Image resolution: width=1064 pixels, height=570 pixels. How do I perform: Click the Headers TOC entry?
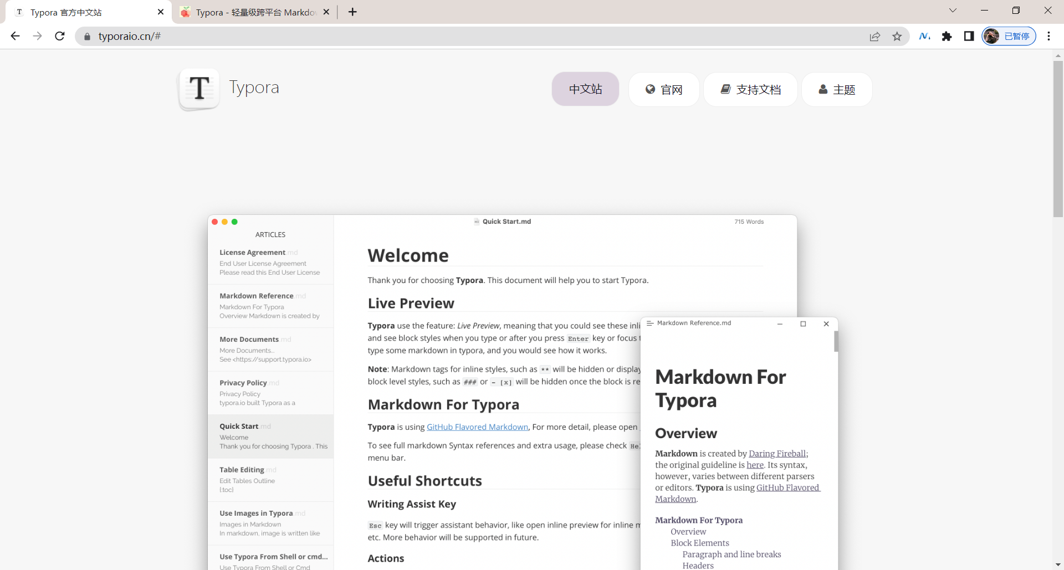[698, 566]
